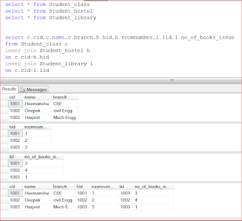Select hid 1002 cell in joined seven-column grid
This screenshot has width=242, height=221.
coord(82,200)
